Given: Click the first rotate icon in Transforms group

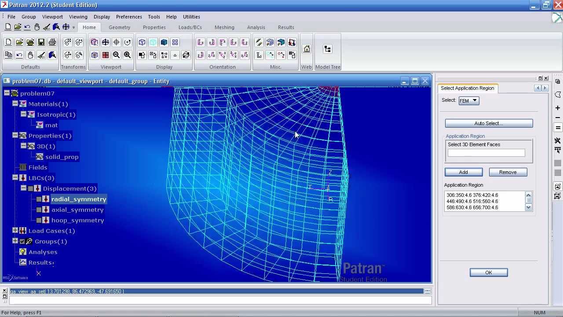Looking at the screenshot, I should point(68,42).
